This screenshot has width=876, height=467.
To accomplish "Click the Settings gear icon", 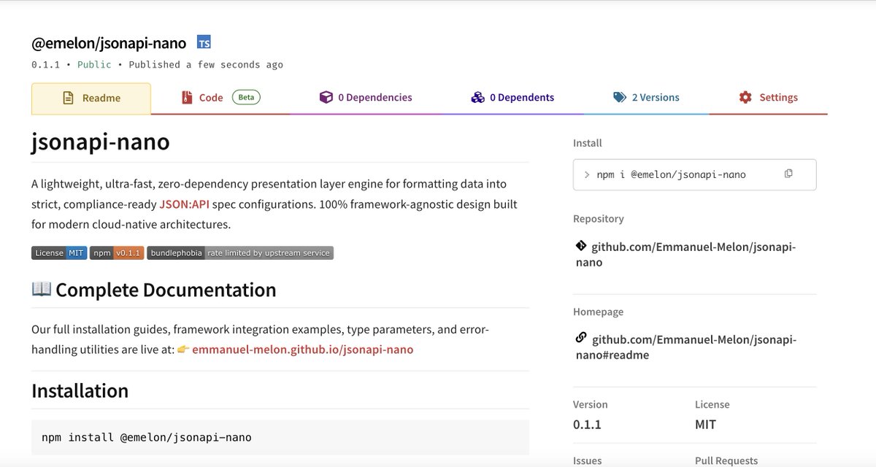I will click(745, 97).
